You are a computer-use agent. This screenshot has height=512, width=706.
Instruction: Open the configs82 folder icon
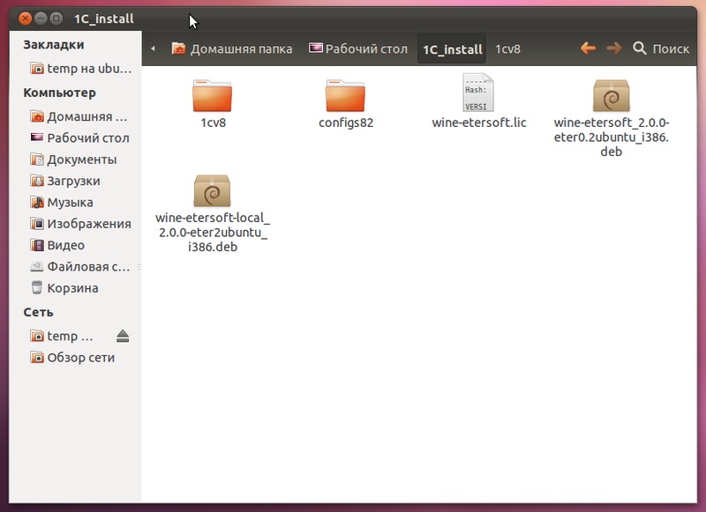pos(346,95)
